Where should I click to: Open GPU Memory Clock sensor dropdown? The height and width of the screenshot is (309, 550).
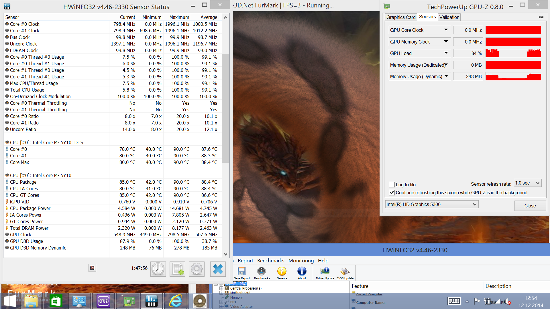[446, 41]
